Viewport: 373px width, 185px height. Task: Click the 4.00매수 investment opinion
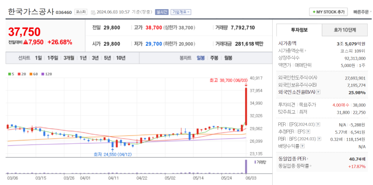pyautogui.click(x=341, y=105)
